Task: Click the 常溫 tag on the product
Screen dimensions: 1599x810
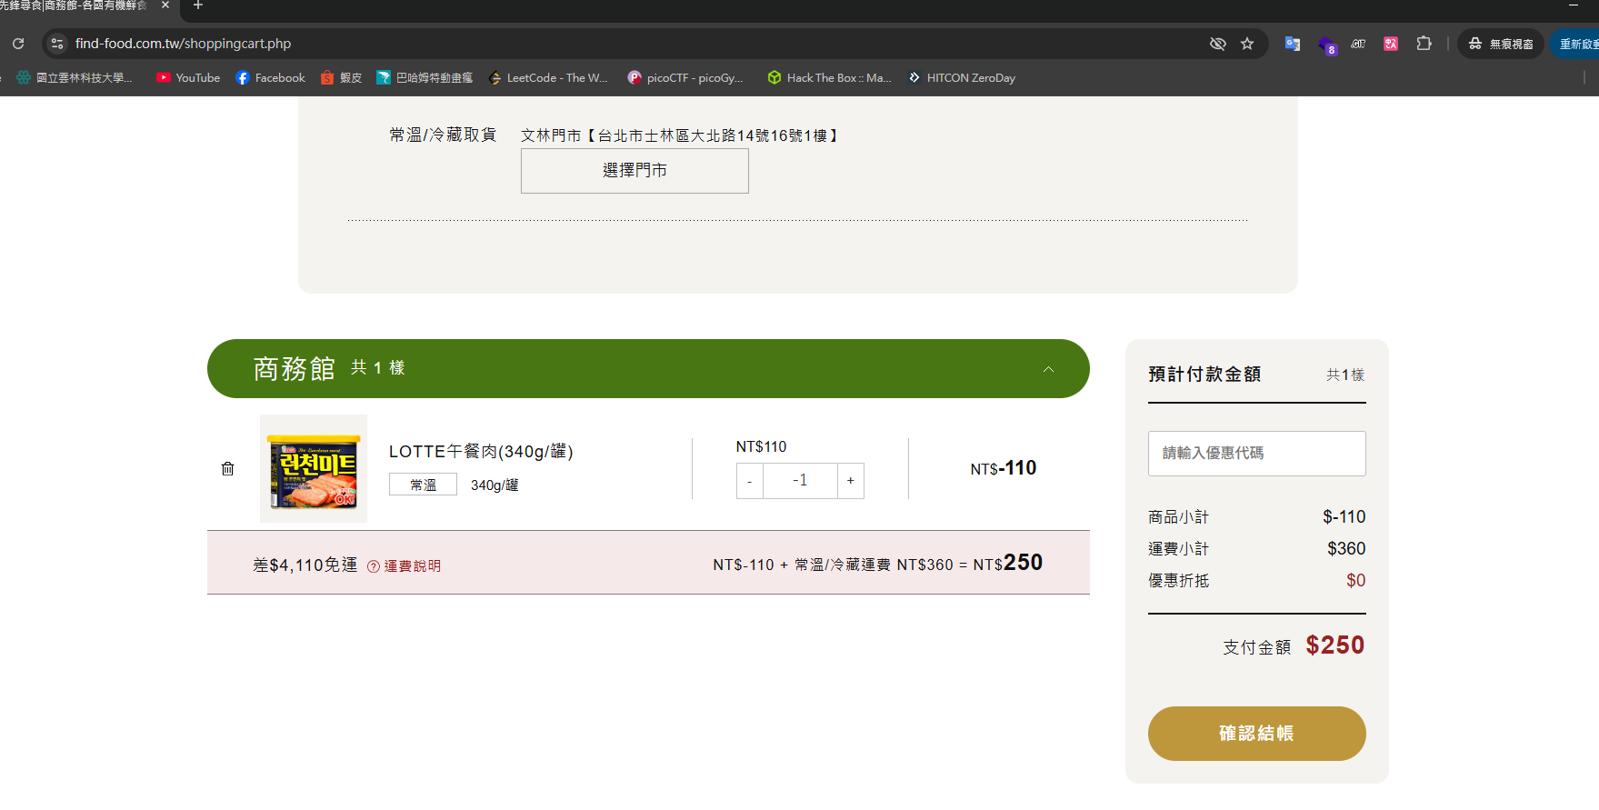Action: pyautogui.click(x=423, y=485)
